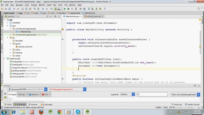This screenshot has width=204, height=115.
Task: Click the editor vertical scrollbar
Action: click(x=200, y=42)
